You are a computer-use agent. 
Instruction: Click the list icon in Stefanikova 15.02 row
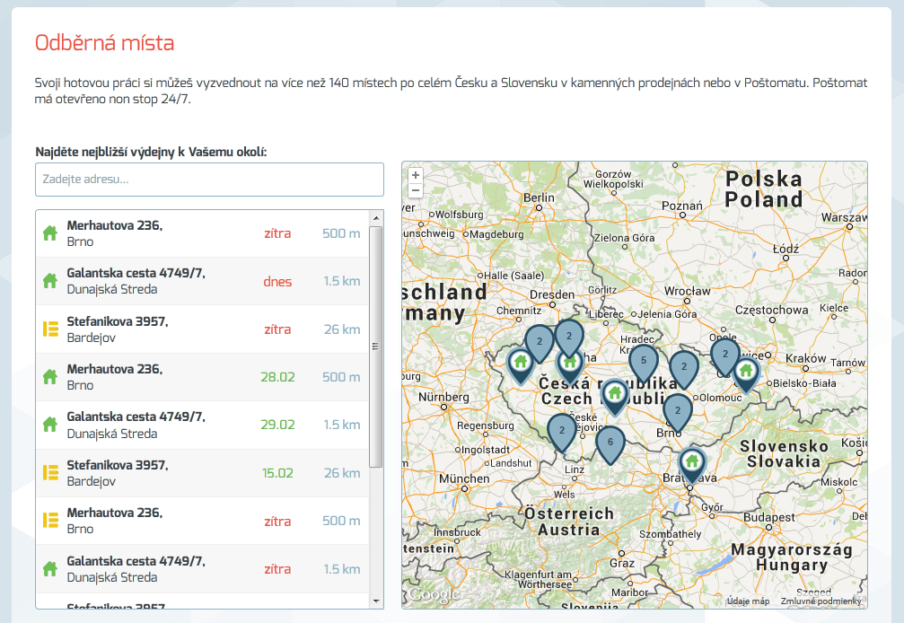tap(51, 472)
